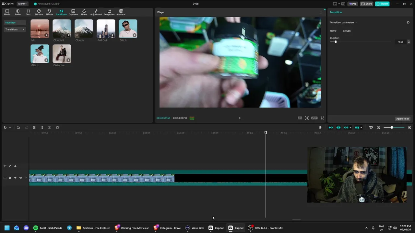Select the Mix transition thumbnail

(x=40, y=29)
